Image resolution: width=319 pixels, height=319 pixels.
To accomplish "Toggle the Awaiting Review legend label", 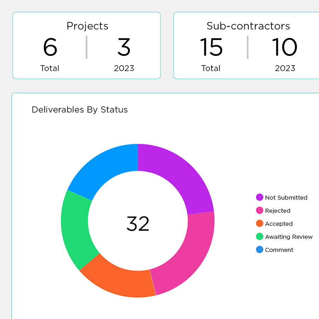I will tap(289, 237).
